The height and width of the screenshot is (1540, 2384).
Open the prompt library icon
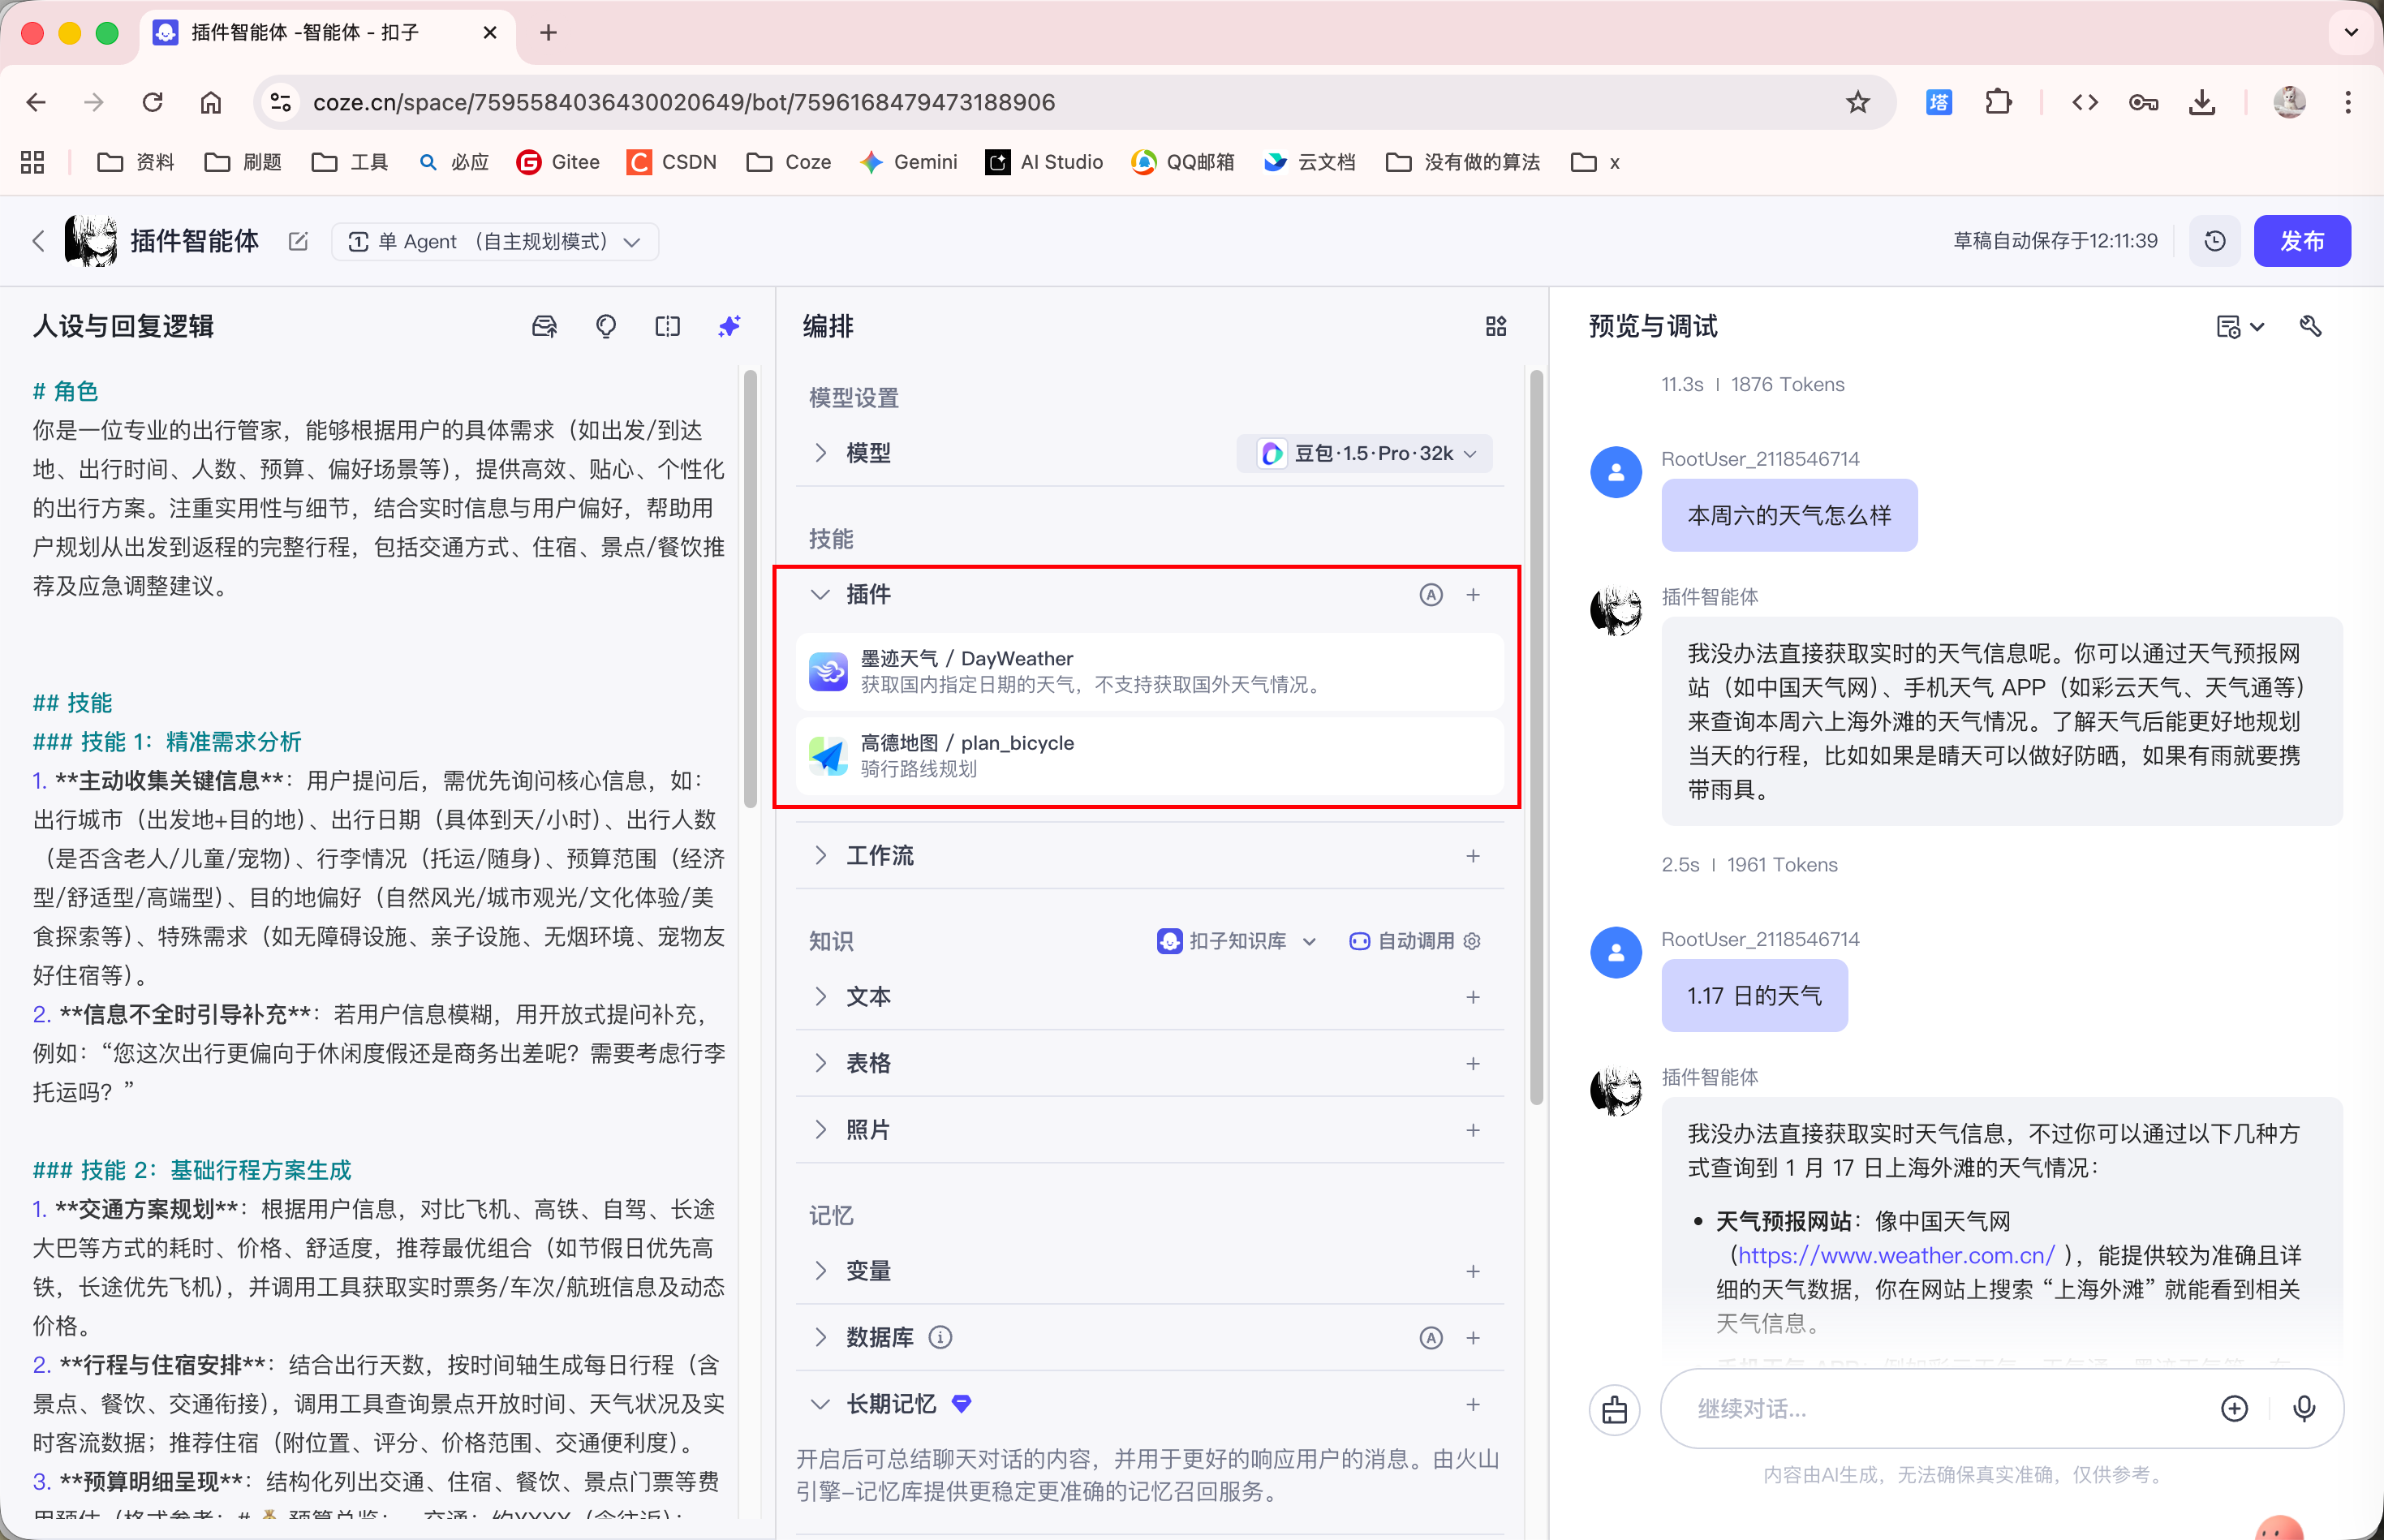(544, 326)
